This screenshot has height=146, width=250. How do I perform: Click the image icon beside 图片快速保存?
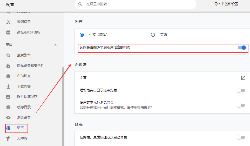click(8, 97)
